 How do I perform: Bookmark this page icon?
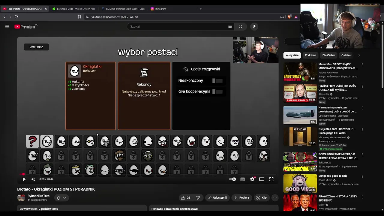click(79, 17)
